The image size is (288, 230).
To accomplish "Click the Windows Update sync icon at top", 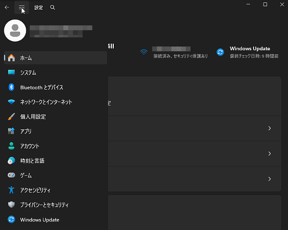I will click(x=220, y=52).
